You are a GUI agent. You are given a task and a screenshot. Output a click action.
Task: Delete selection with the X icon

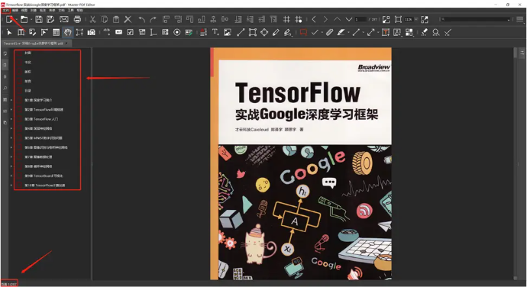coord(128,20)
